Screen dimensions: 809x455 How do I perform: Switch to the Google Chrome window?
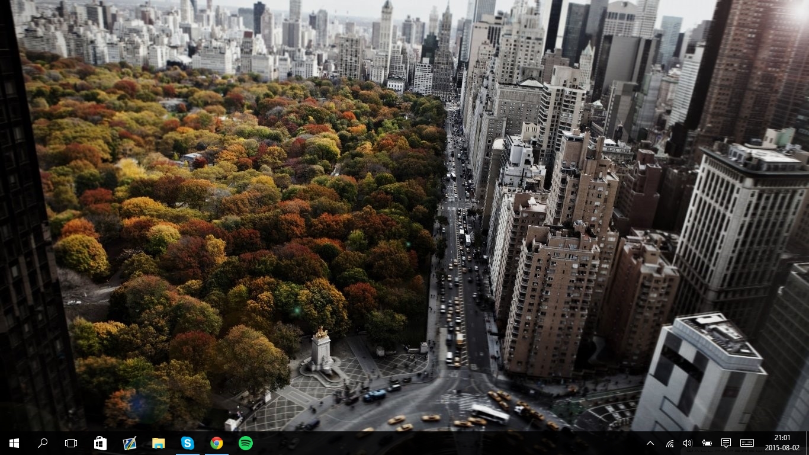[217, 443]
